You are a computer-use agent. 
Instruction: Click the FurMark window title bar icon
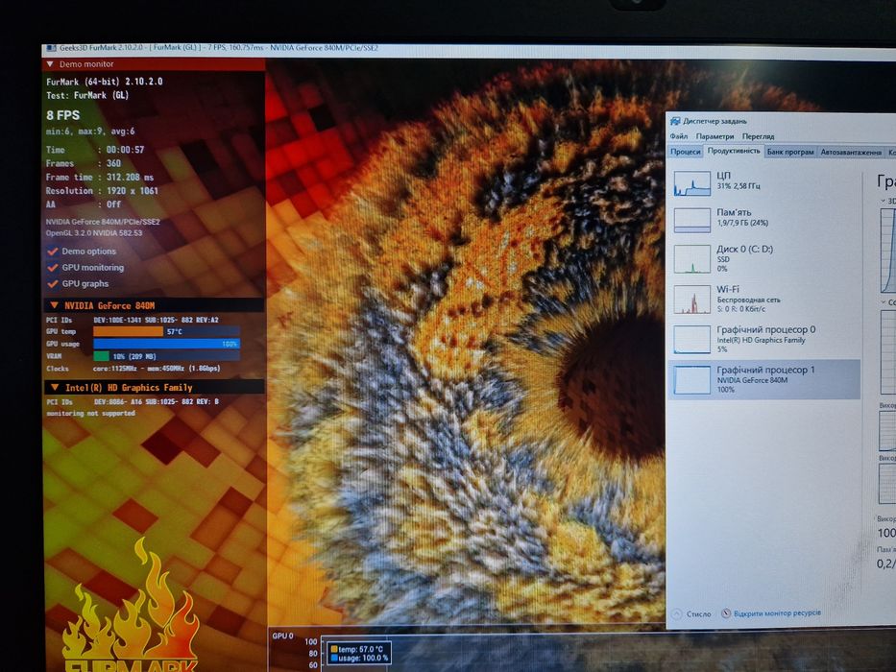[x=51, y=48]
